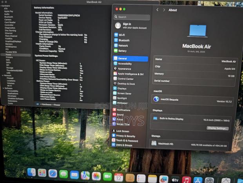Click Hardware in the System Information path bar

pyautogui.click(x=46, y=105)
